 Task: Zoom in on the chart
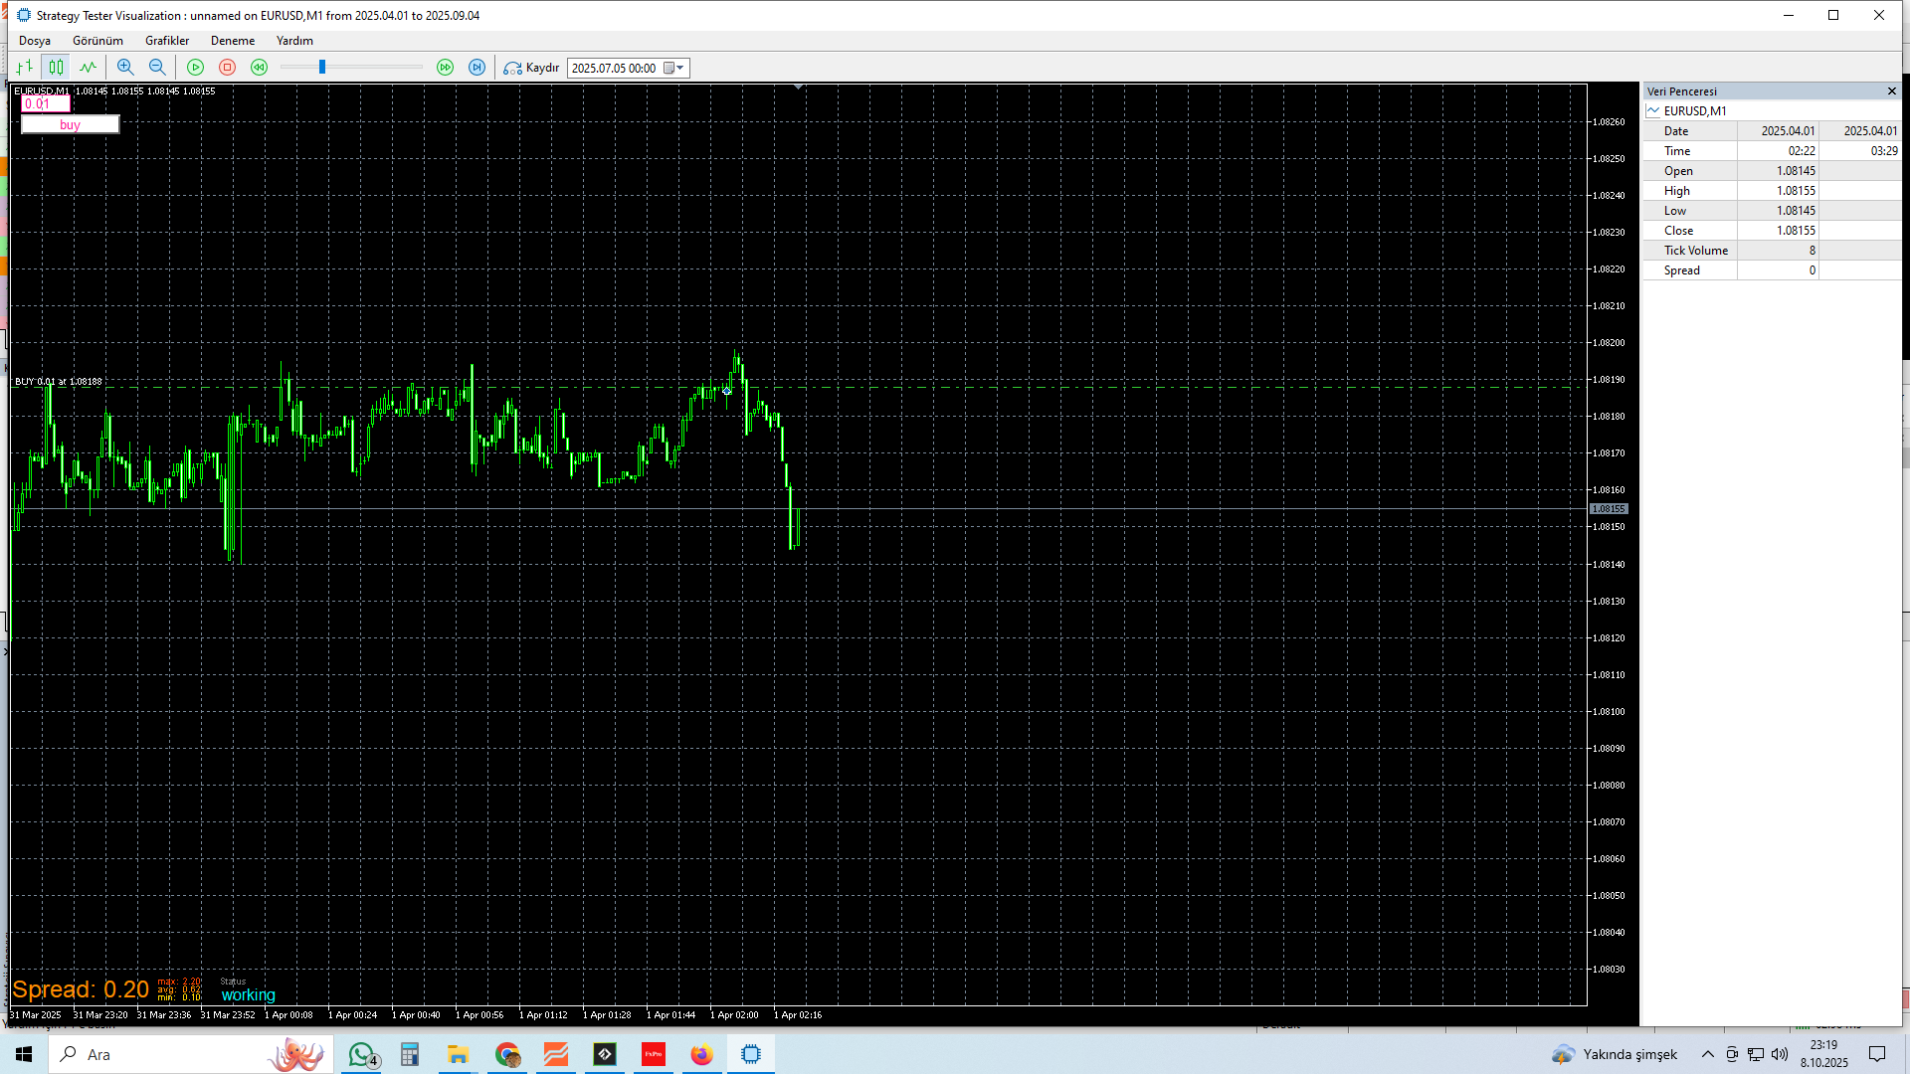click(x=125, y=68)
